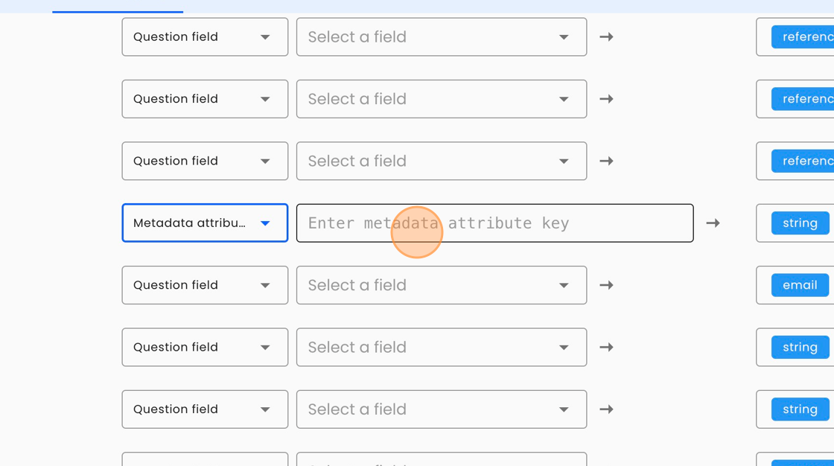
Task: Click the "email" type tag
Action: click(x=800, y=285)
